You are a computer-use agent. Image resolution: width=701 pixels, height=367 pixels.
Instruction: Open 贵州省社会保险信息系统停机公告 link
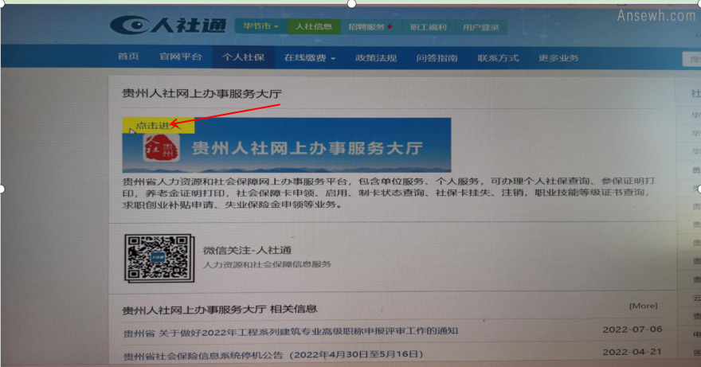(x=273, y=355)
